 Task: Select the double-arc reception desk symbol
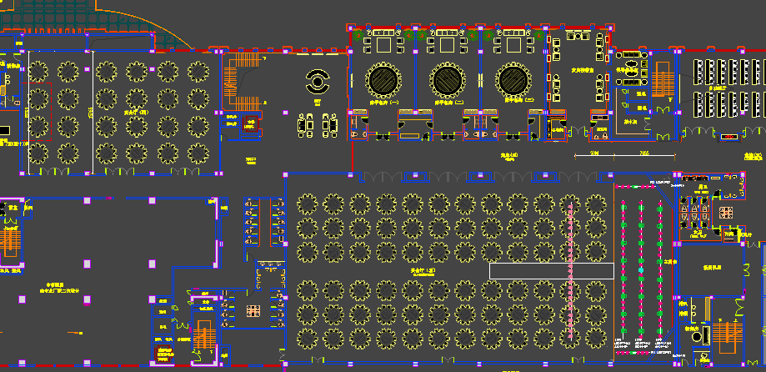point(318,82)
